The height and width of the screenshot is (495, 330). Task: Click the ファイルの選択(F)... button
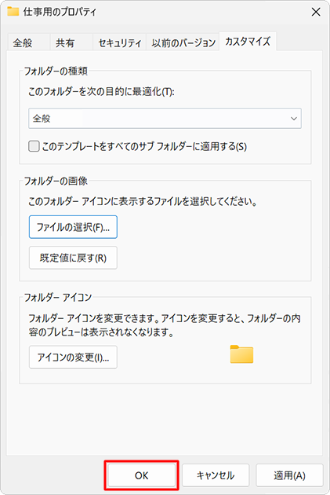(73, 227)
